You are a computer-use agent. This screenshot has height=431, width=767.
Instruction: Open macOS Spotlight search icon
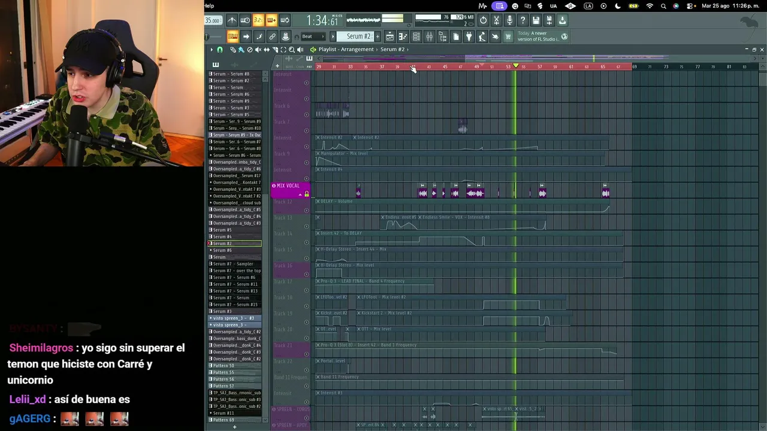[663, 6]
